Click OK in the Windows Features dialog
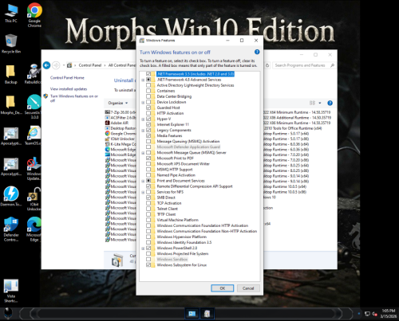Screen dimensions: 399x321 [x=223, y=288]
